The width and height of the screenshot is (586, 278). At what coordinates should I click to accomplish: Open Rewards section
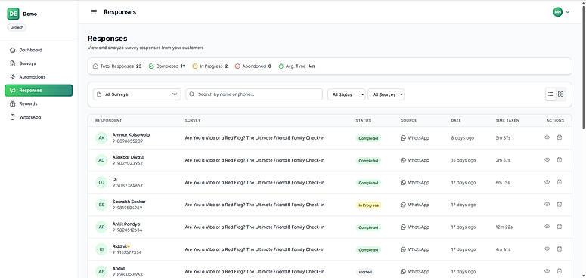point(39,103)
